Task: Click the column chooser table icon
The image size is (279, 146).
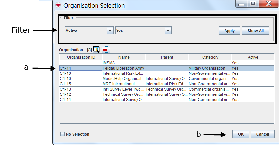Action: tap(96, 49)
